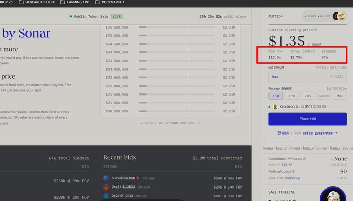The width and height of the screenshot is (353, 201).
Task: Click the shield icon next to 85% guarantee
Action: point(279,133)
